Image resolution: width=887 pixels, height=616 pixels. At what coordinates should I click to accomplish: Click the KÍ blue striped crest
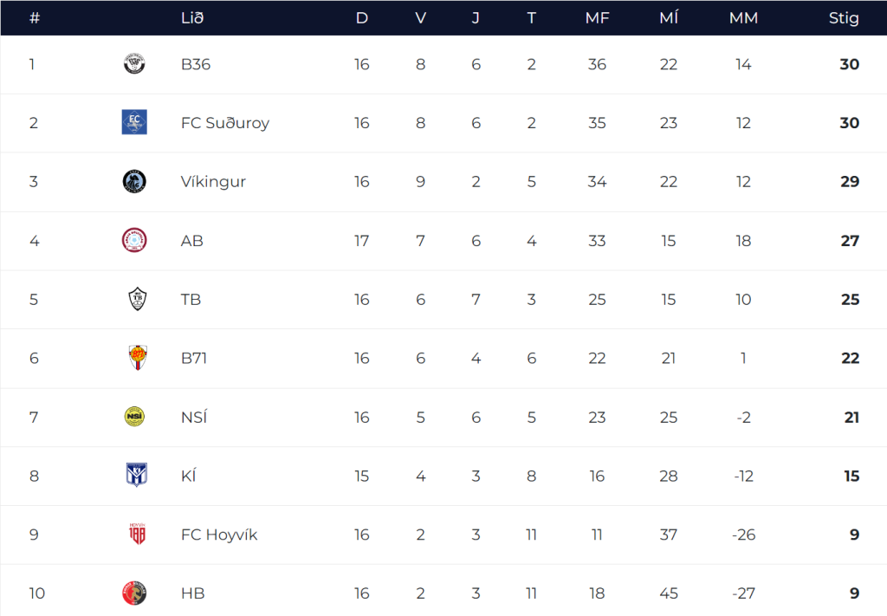136,475
